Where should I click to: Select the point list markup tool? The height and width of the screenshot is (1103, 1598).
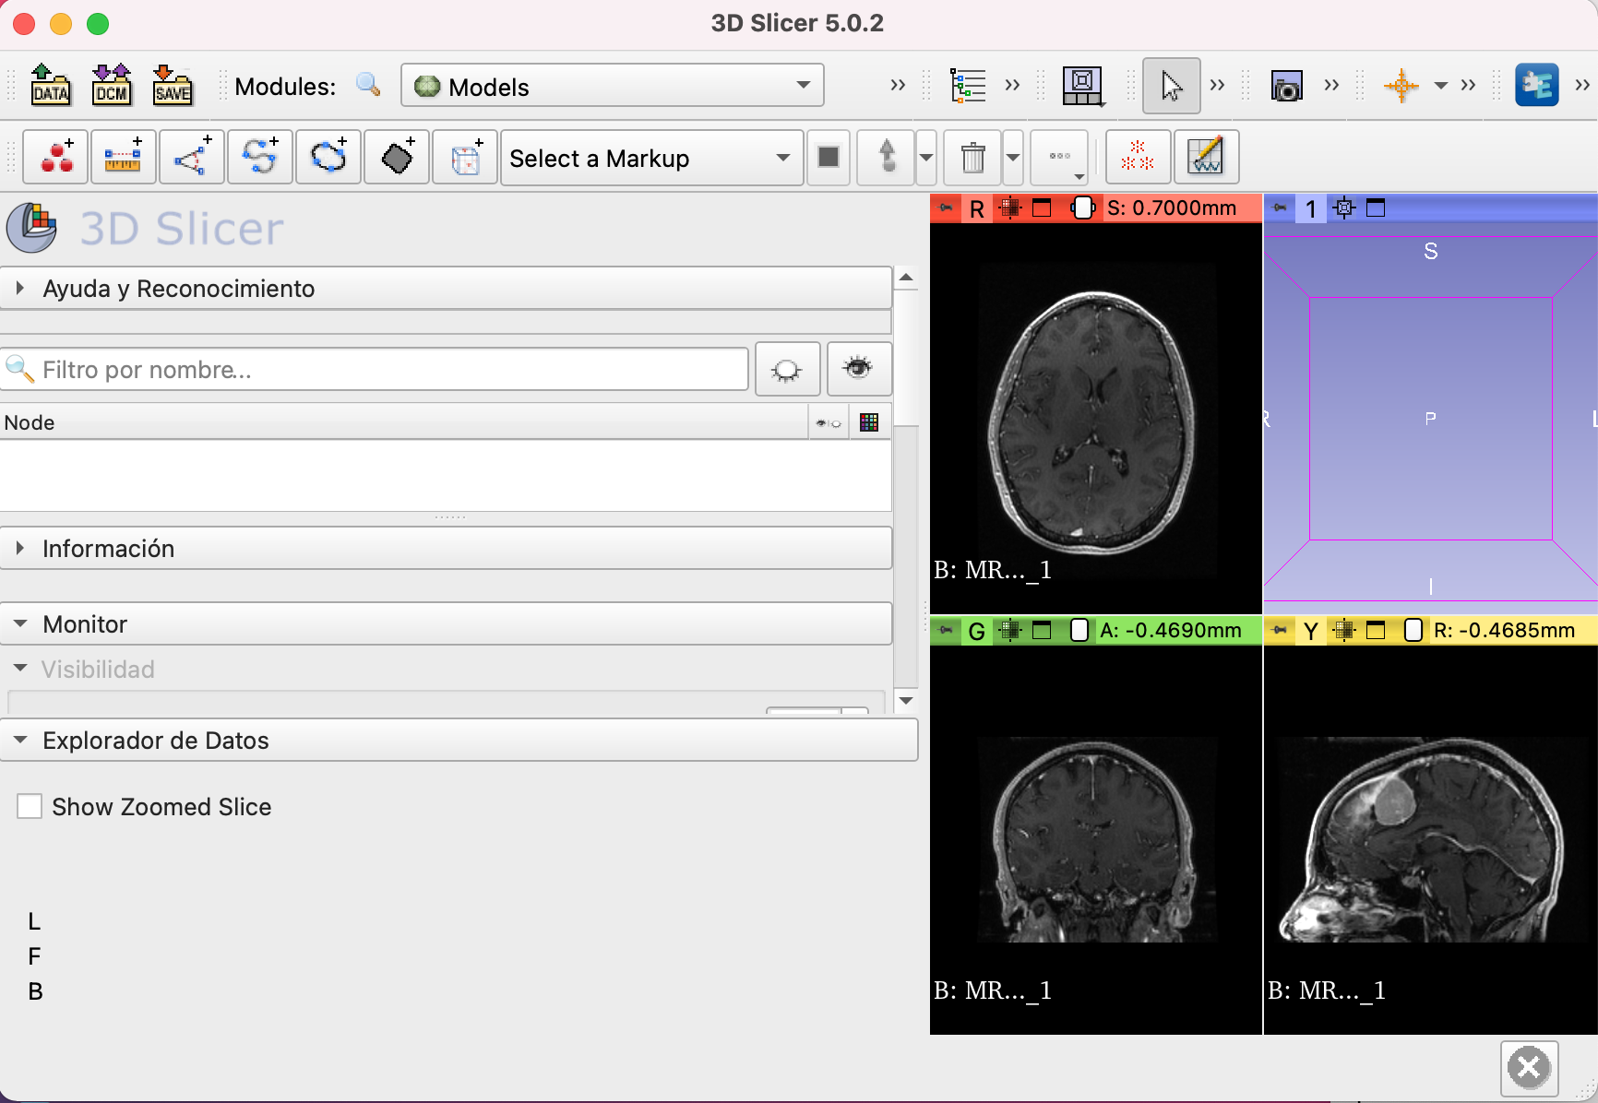tap(56, 158)
